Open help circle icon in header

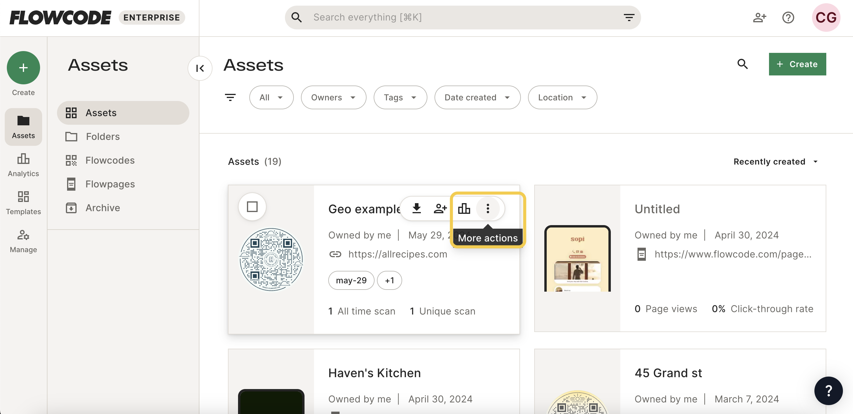click(x=788, y=17)
